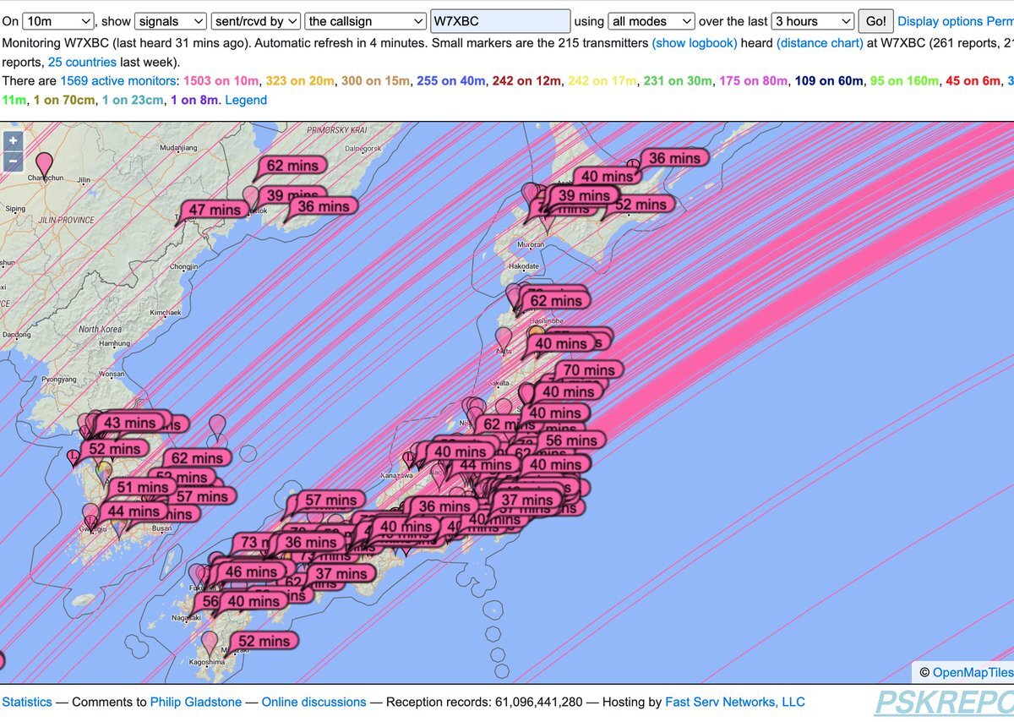1014x722 pixels.
Task: Filter by '1 on 8m' band
Action: [x=194, y=100]
